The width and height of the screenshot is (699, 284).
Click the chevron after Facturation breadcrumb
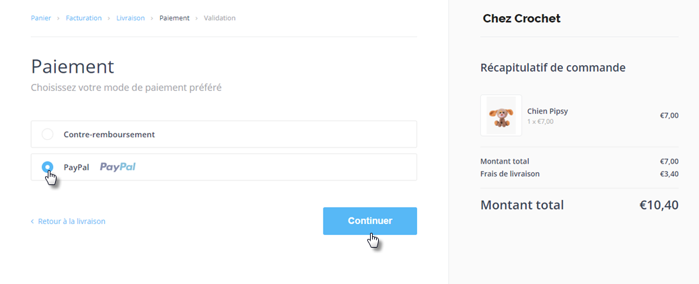pos(109,18)
